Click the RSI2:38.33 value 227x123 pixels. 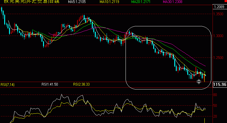tap(81, 84)
